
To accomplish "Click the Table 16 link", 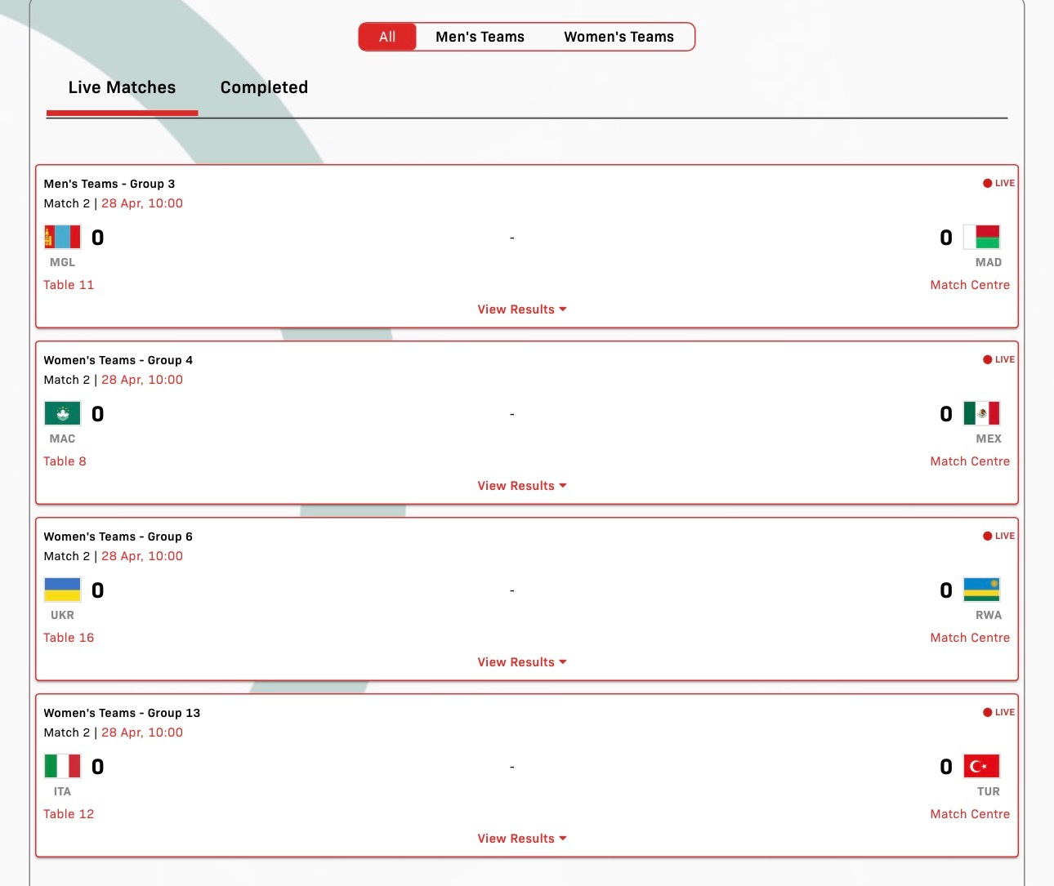I will pyautogui.click(x=69, y=638).
